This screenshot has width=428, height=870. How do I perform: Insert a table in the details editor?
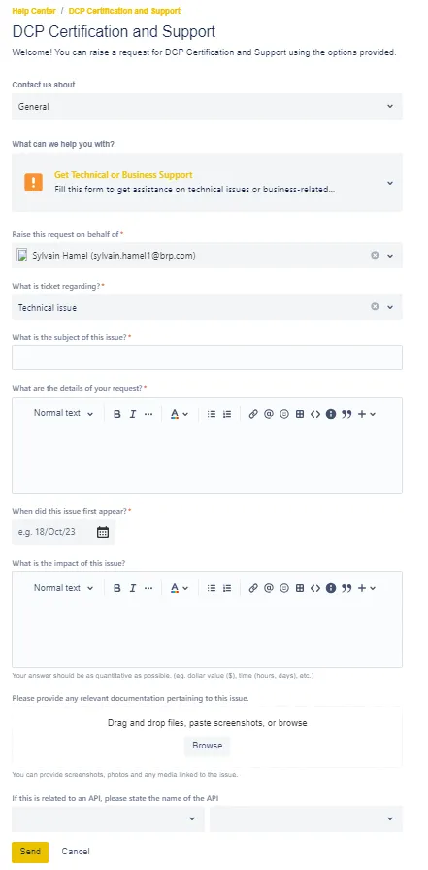300,414
